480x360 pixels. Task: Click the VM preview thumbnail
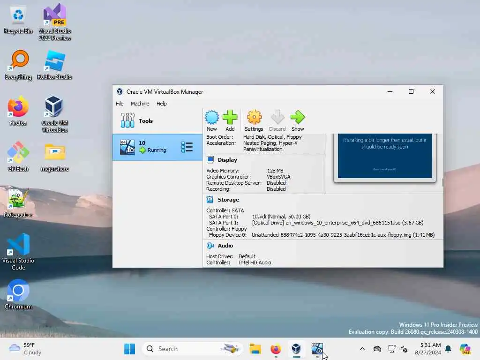(385, 156)
